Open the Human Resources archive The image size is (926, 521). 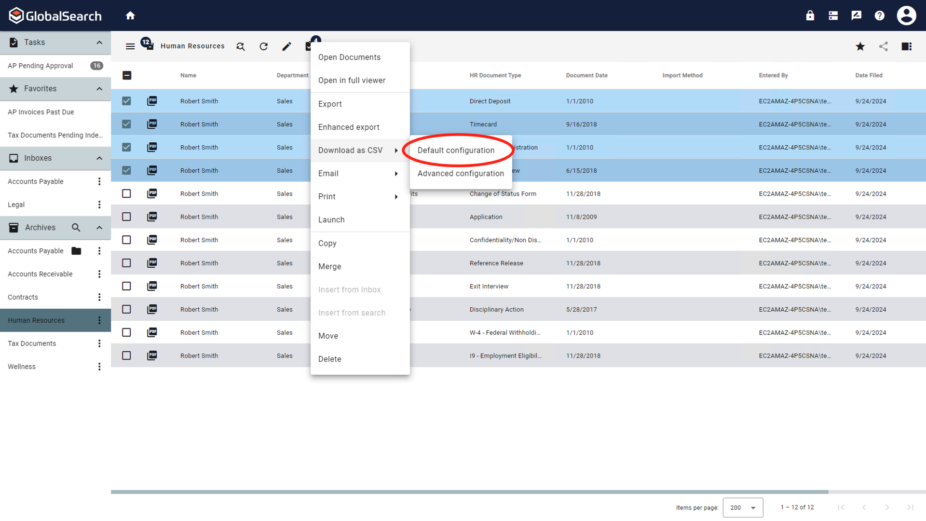pyautogui.click(x=36, y=320)
